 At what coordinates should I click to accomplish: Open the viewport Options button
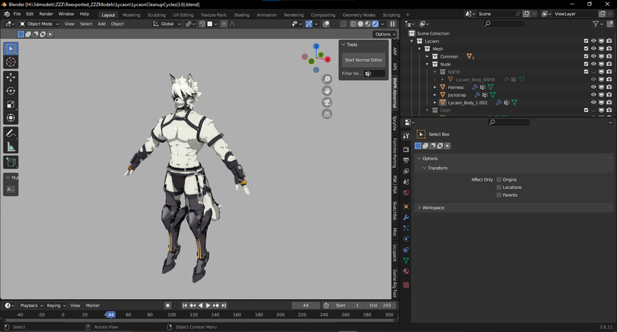(x=385, y=34)
